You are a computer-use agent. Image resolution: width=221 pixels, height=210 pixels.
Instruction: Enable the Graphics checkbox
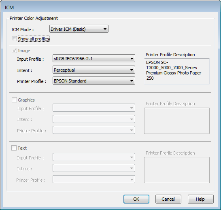click(x=14, y=100)
